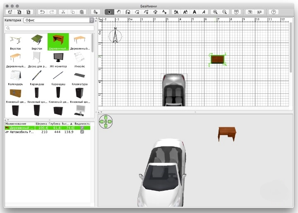Click in the catalog search field
298x213 pixels.
(x=49, y=28)
